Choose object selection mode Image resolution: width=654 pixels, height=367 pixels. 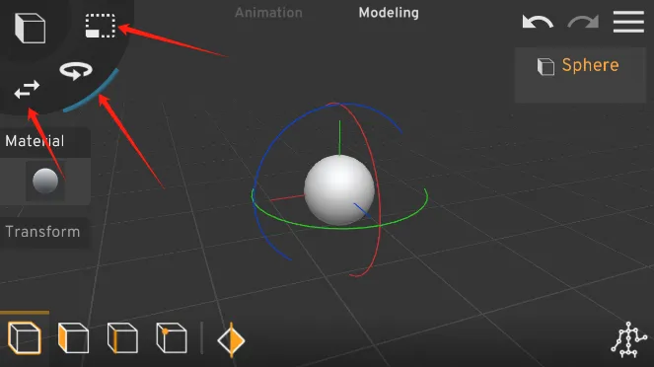[x=25, y=337]
